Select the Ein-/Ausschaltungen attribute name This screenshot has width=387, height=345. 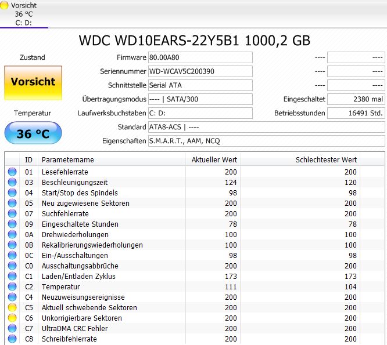[75, 256]
